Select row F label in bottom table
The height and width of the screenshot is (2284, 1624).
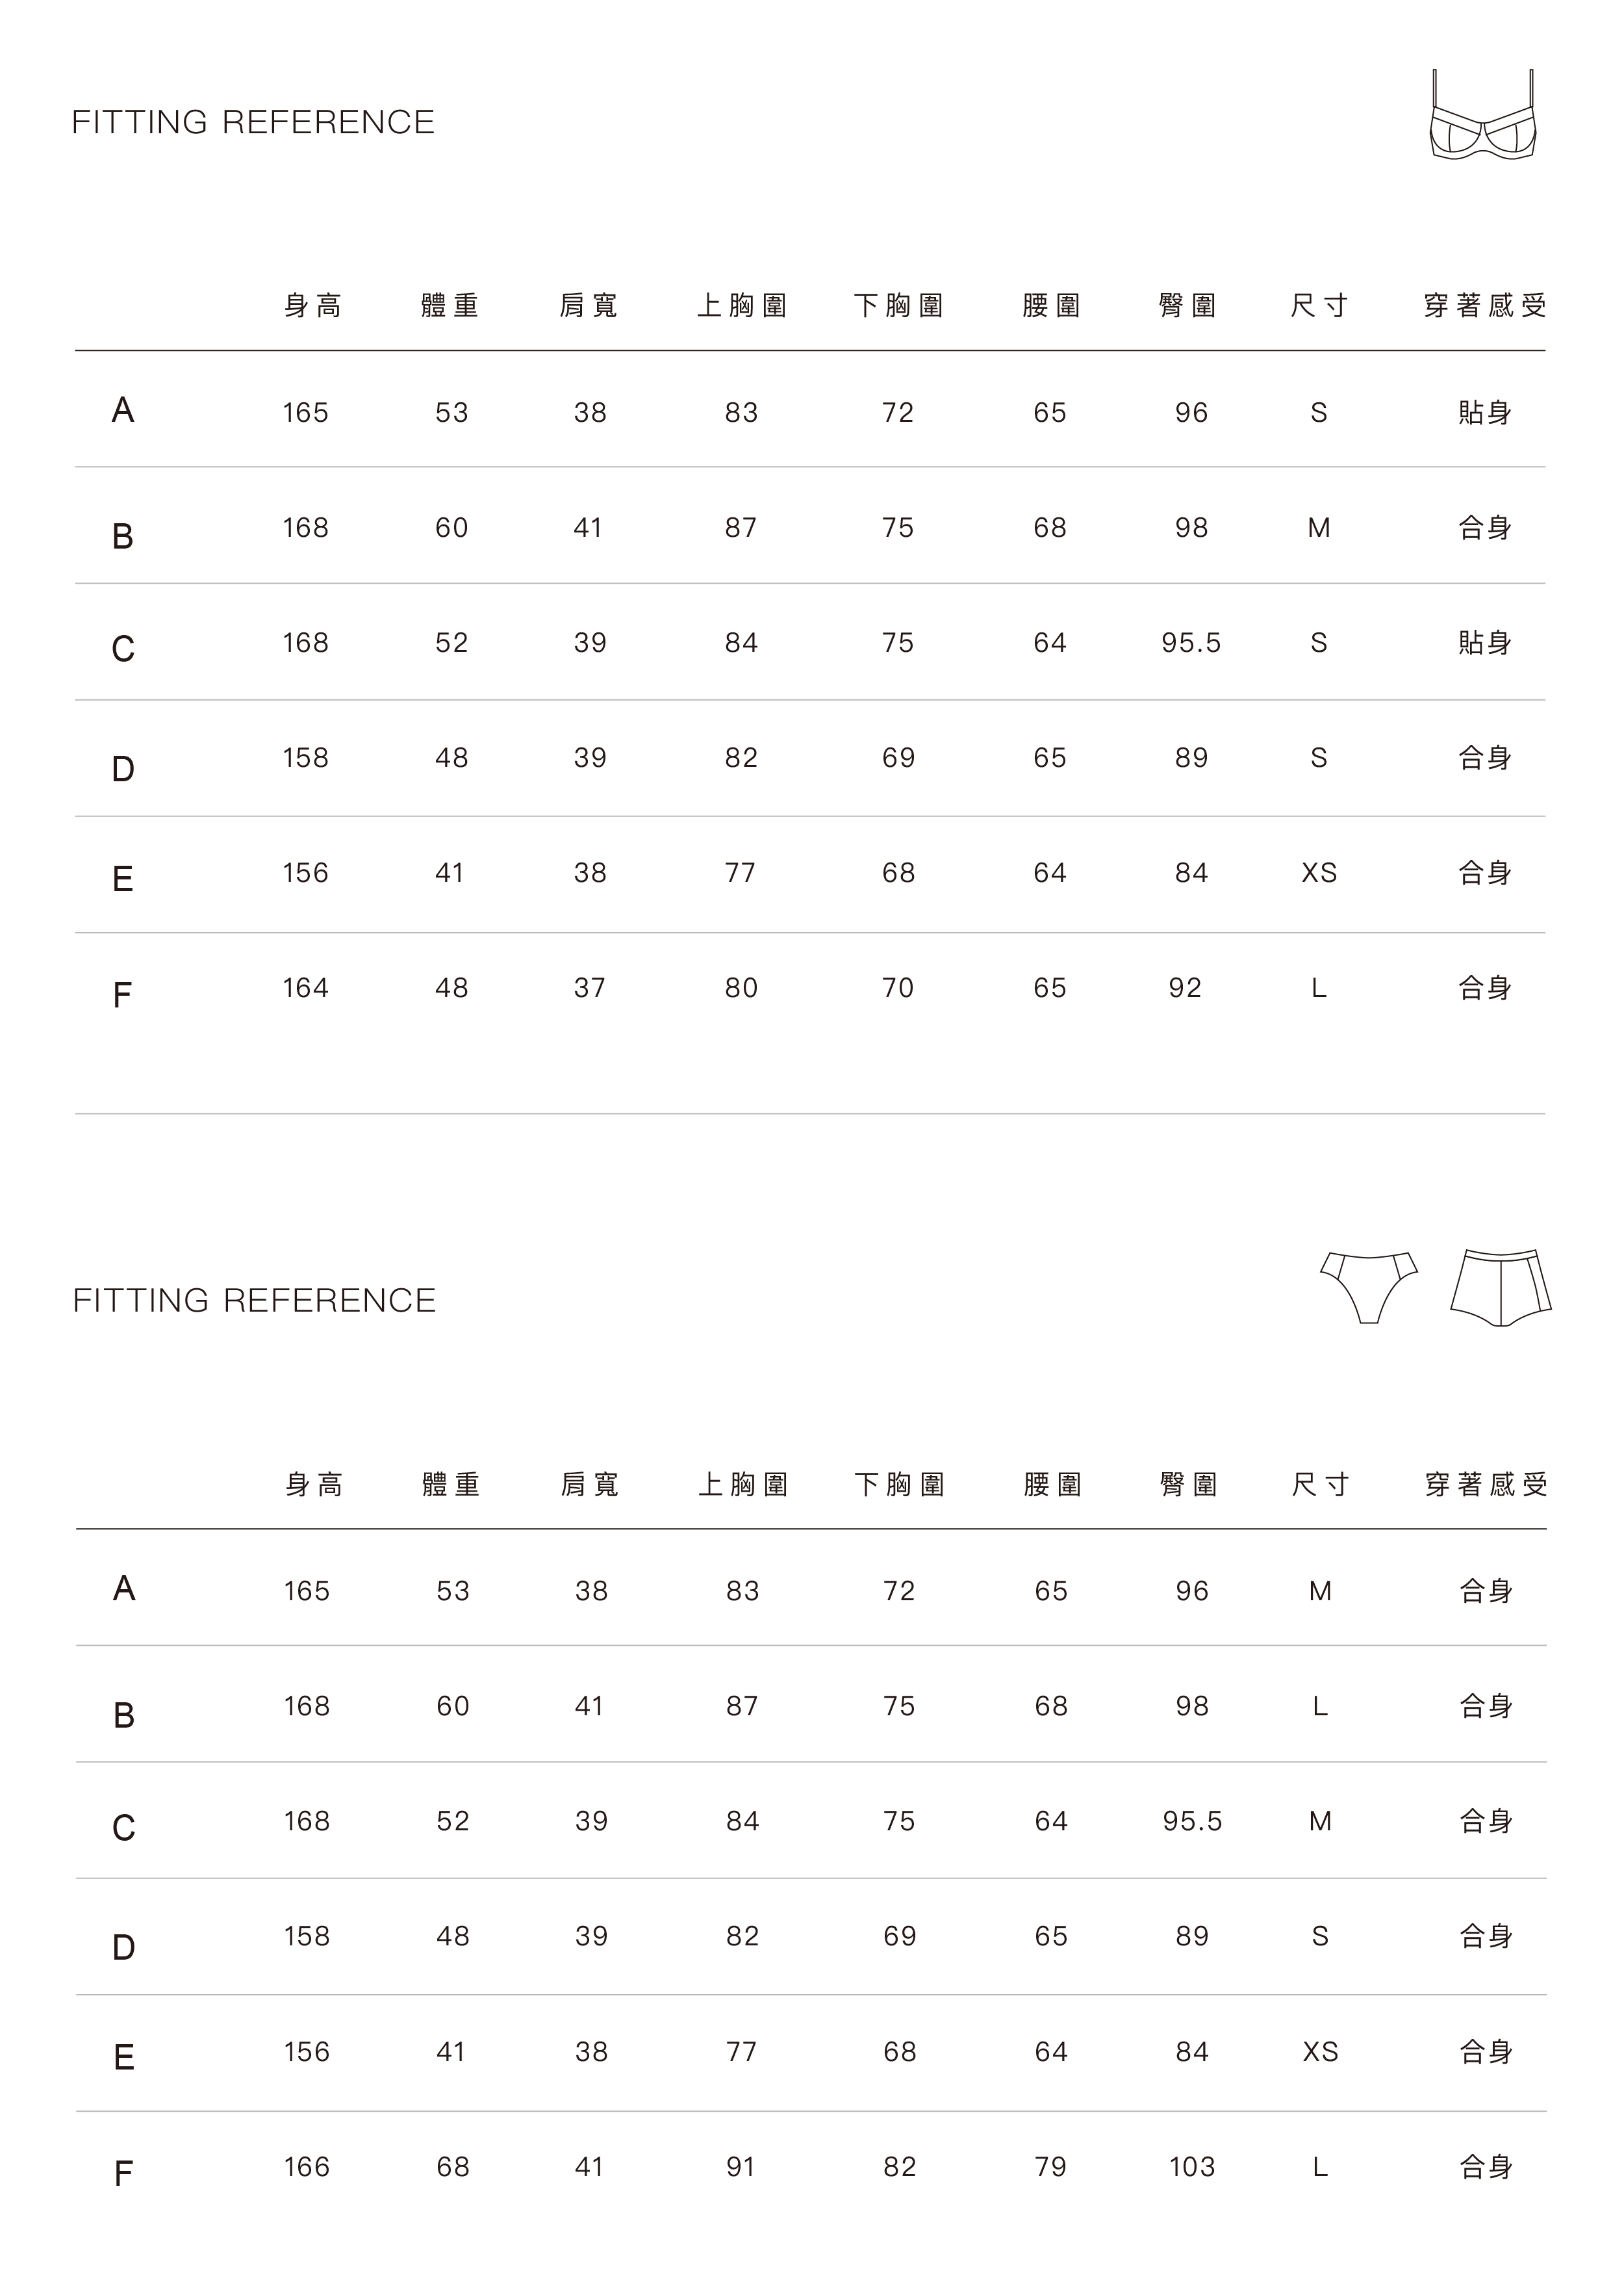(123, 2173)
